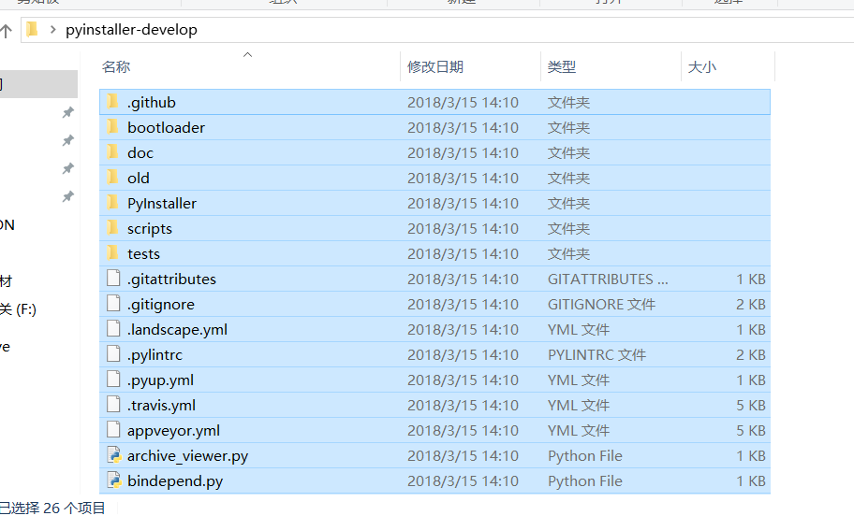Click the .pyup.yml file icon

point(113,380)
